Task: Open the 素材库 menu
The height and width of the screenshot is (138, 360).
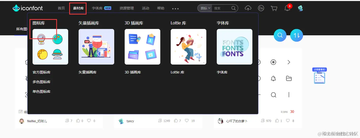Action: click(78, 8)
